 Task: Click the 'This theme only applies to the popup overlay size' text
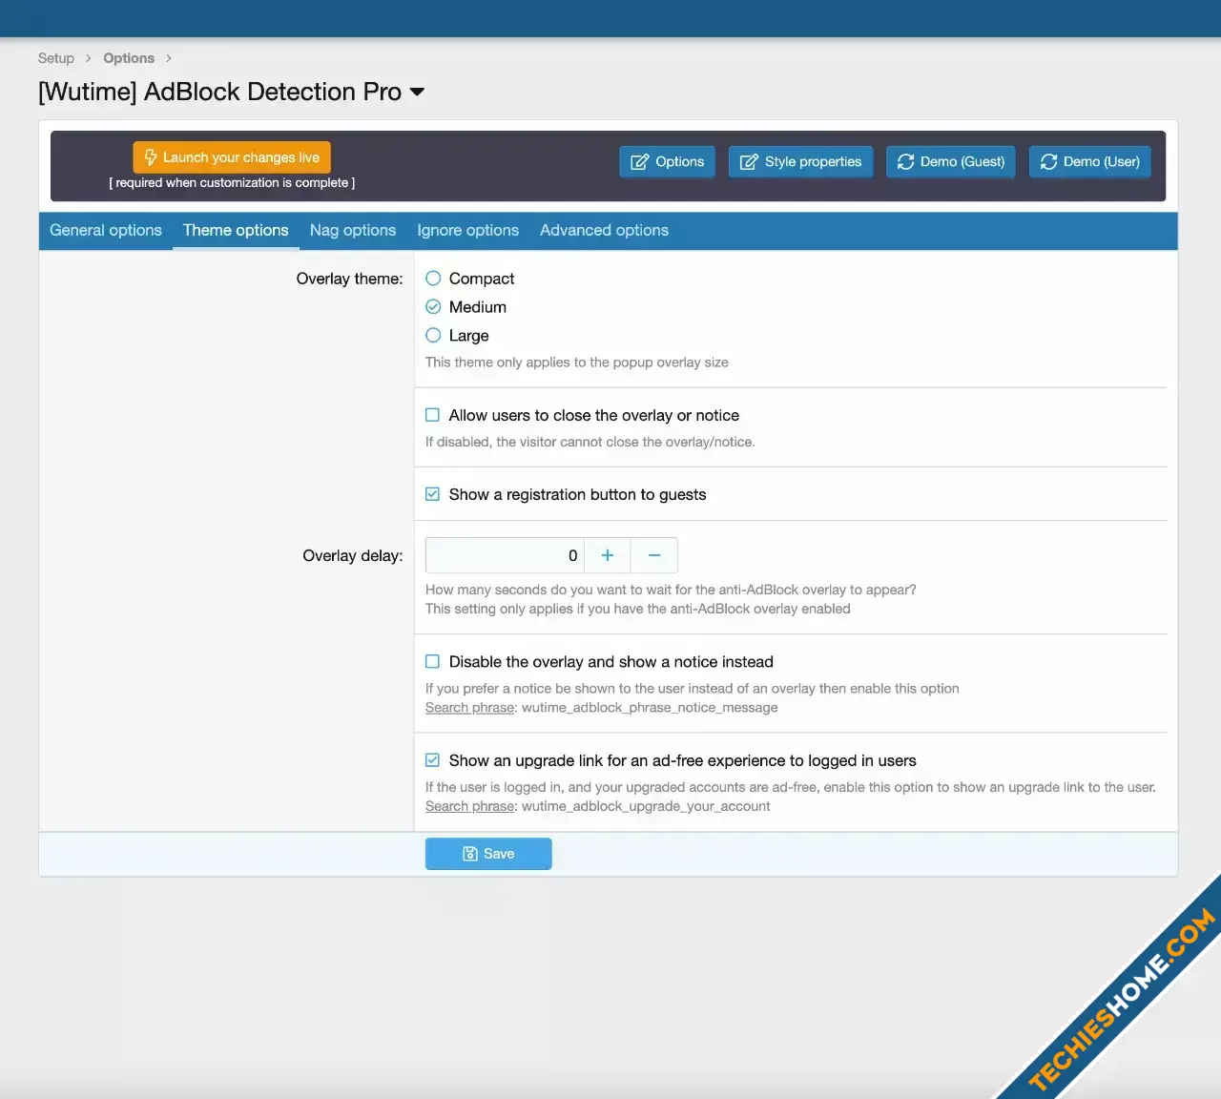tap(577, 363)
